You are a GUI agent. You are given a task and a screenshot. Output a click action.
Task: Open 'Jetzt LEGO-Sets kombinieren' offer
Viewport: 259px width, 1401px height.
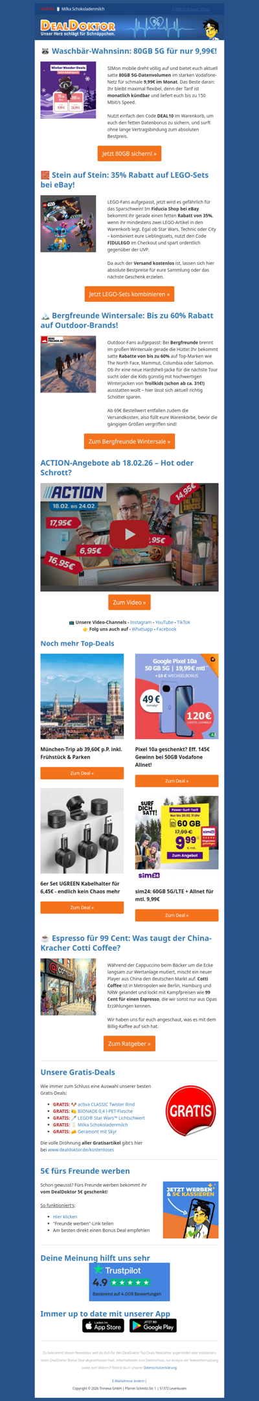tap(129, 294)
